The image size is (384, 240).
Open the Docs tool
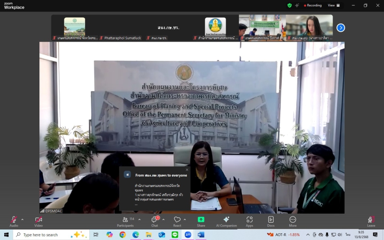click(271, 221)
